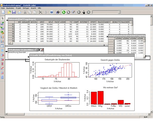The height and width of the screenshot is (122, 153).
Task: Click the paint bucket toolbar icon
Action: pyautogui.click(x=58, y=12)
